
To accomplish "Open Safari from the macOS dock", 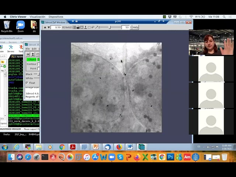I will click(x=28, y=157).
